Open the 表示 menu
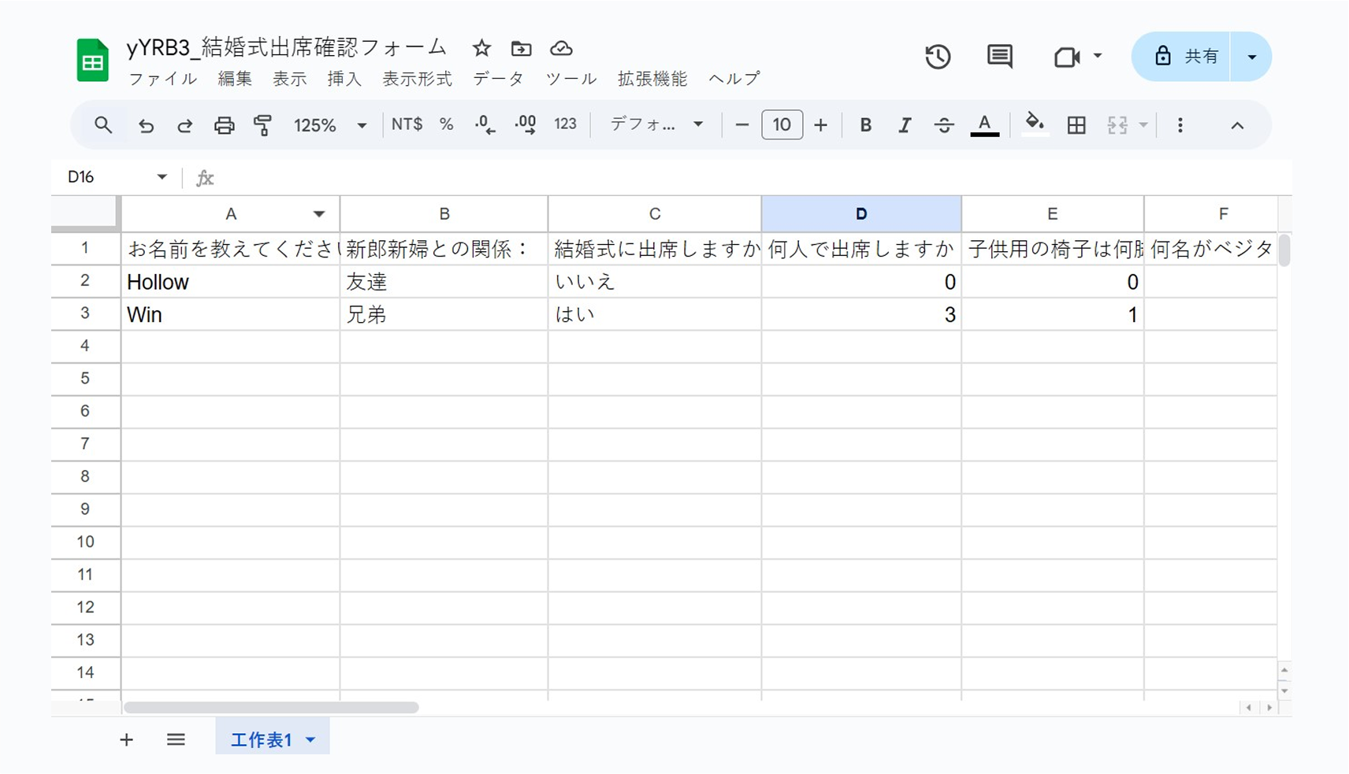This screenshot has height=774, width=1349. 289,79
